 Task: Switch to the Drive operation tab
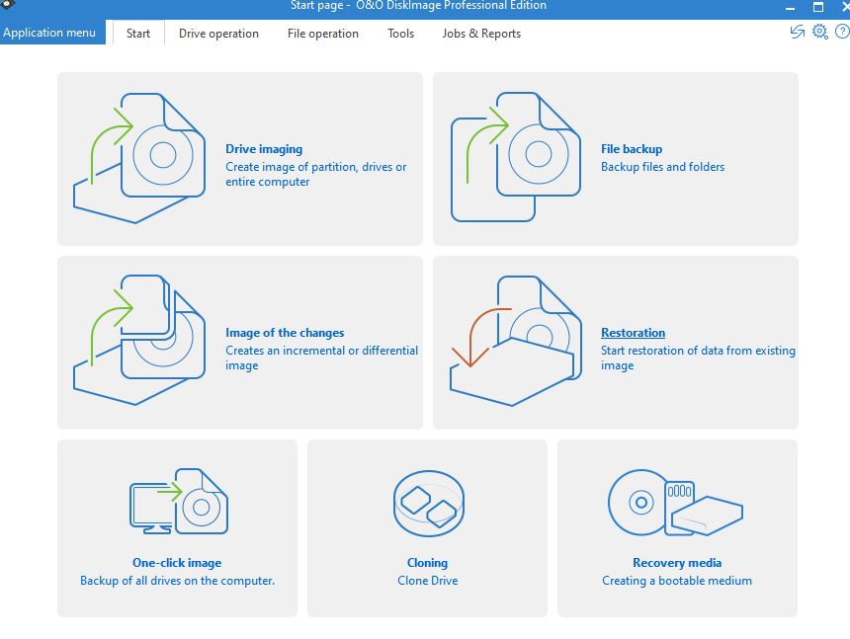(218, 33)
